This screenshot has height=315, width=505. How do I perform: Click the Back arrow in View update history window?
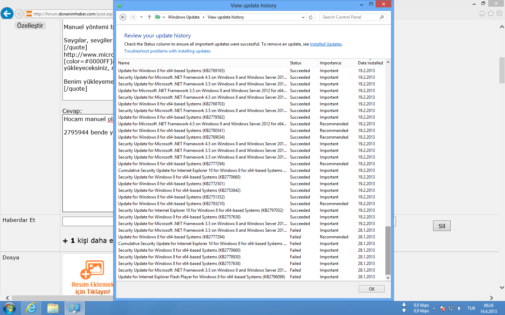[123, 17]
